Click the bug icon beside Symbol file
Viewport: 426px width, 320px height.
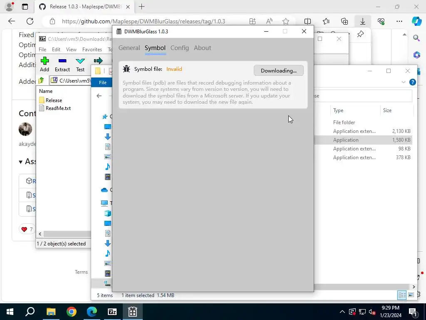point(126,69)
